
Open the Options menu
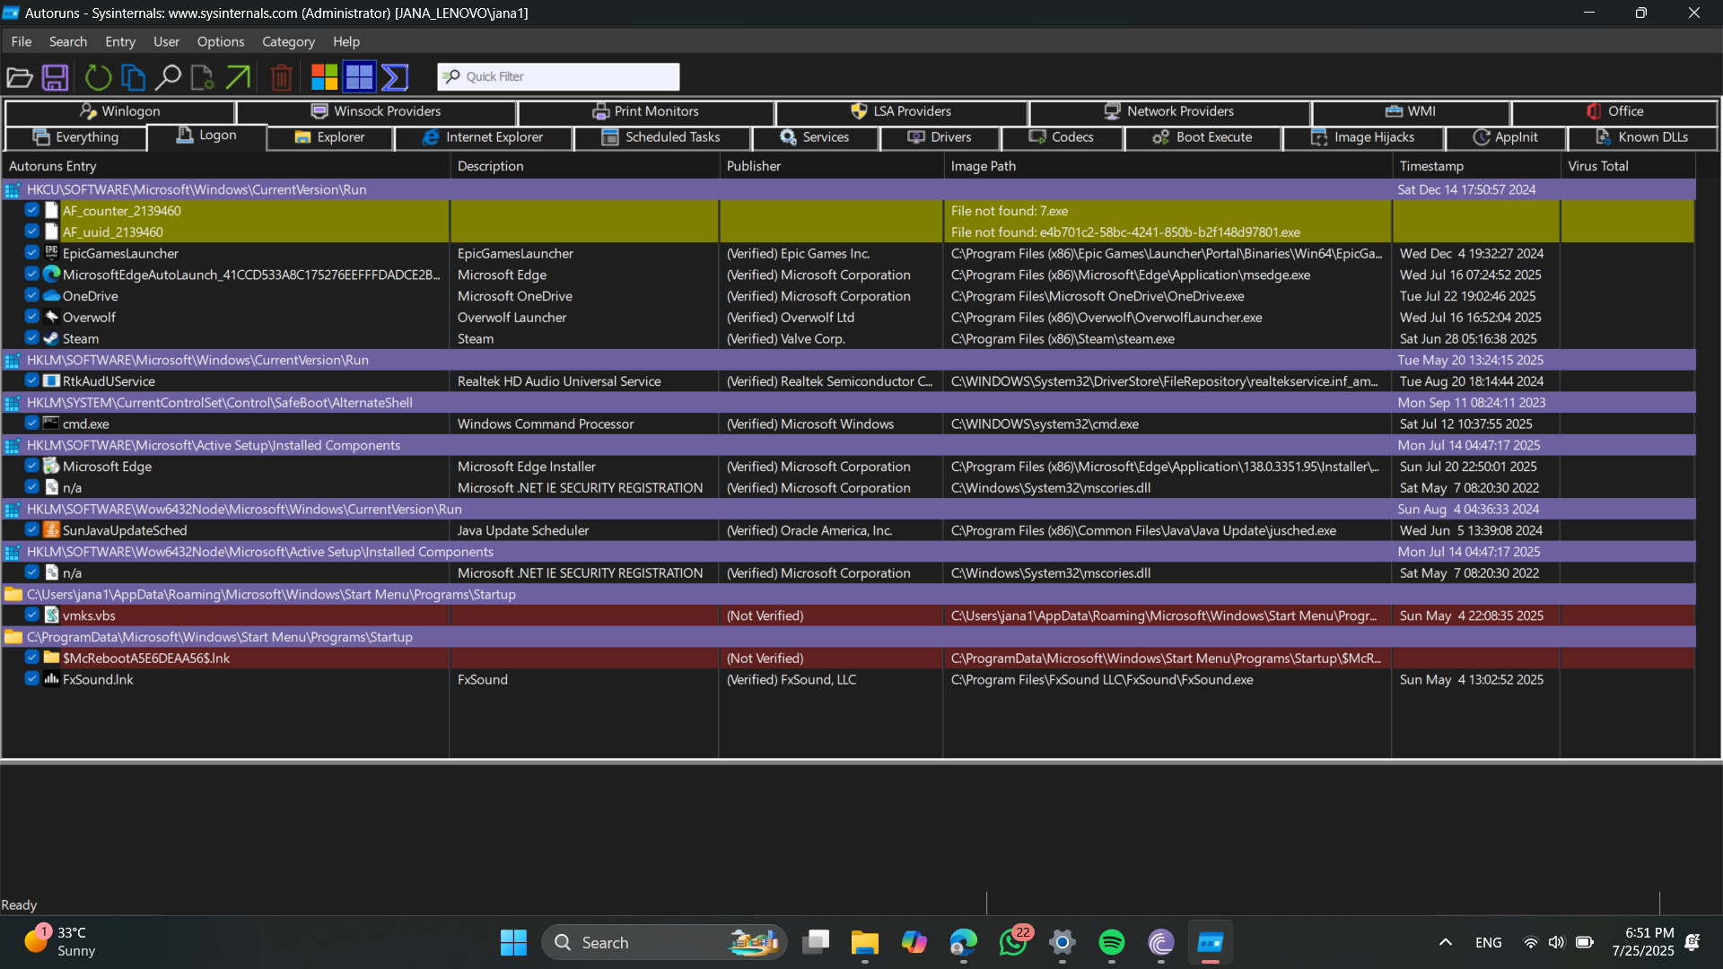[x=221, y=41]
